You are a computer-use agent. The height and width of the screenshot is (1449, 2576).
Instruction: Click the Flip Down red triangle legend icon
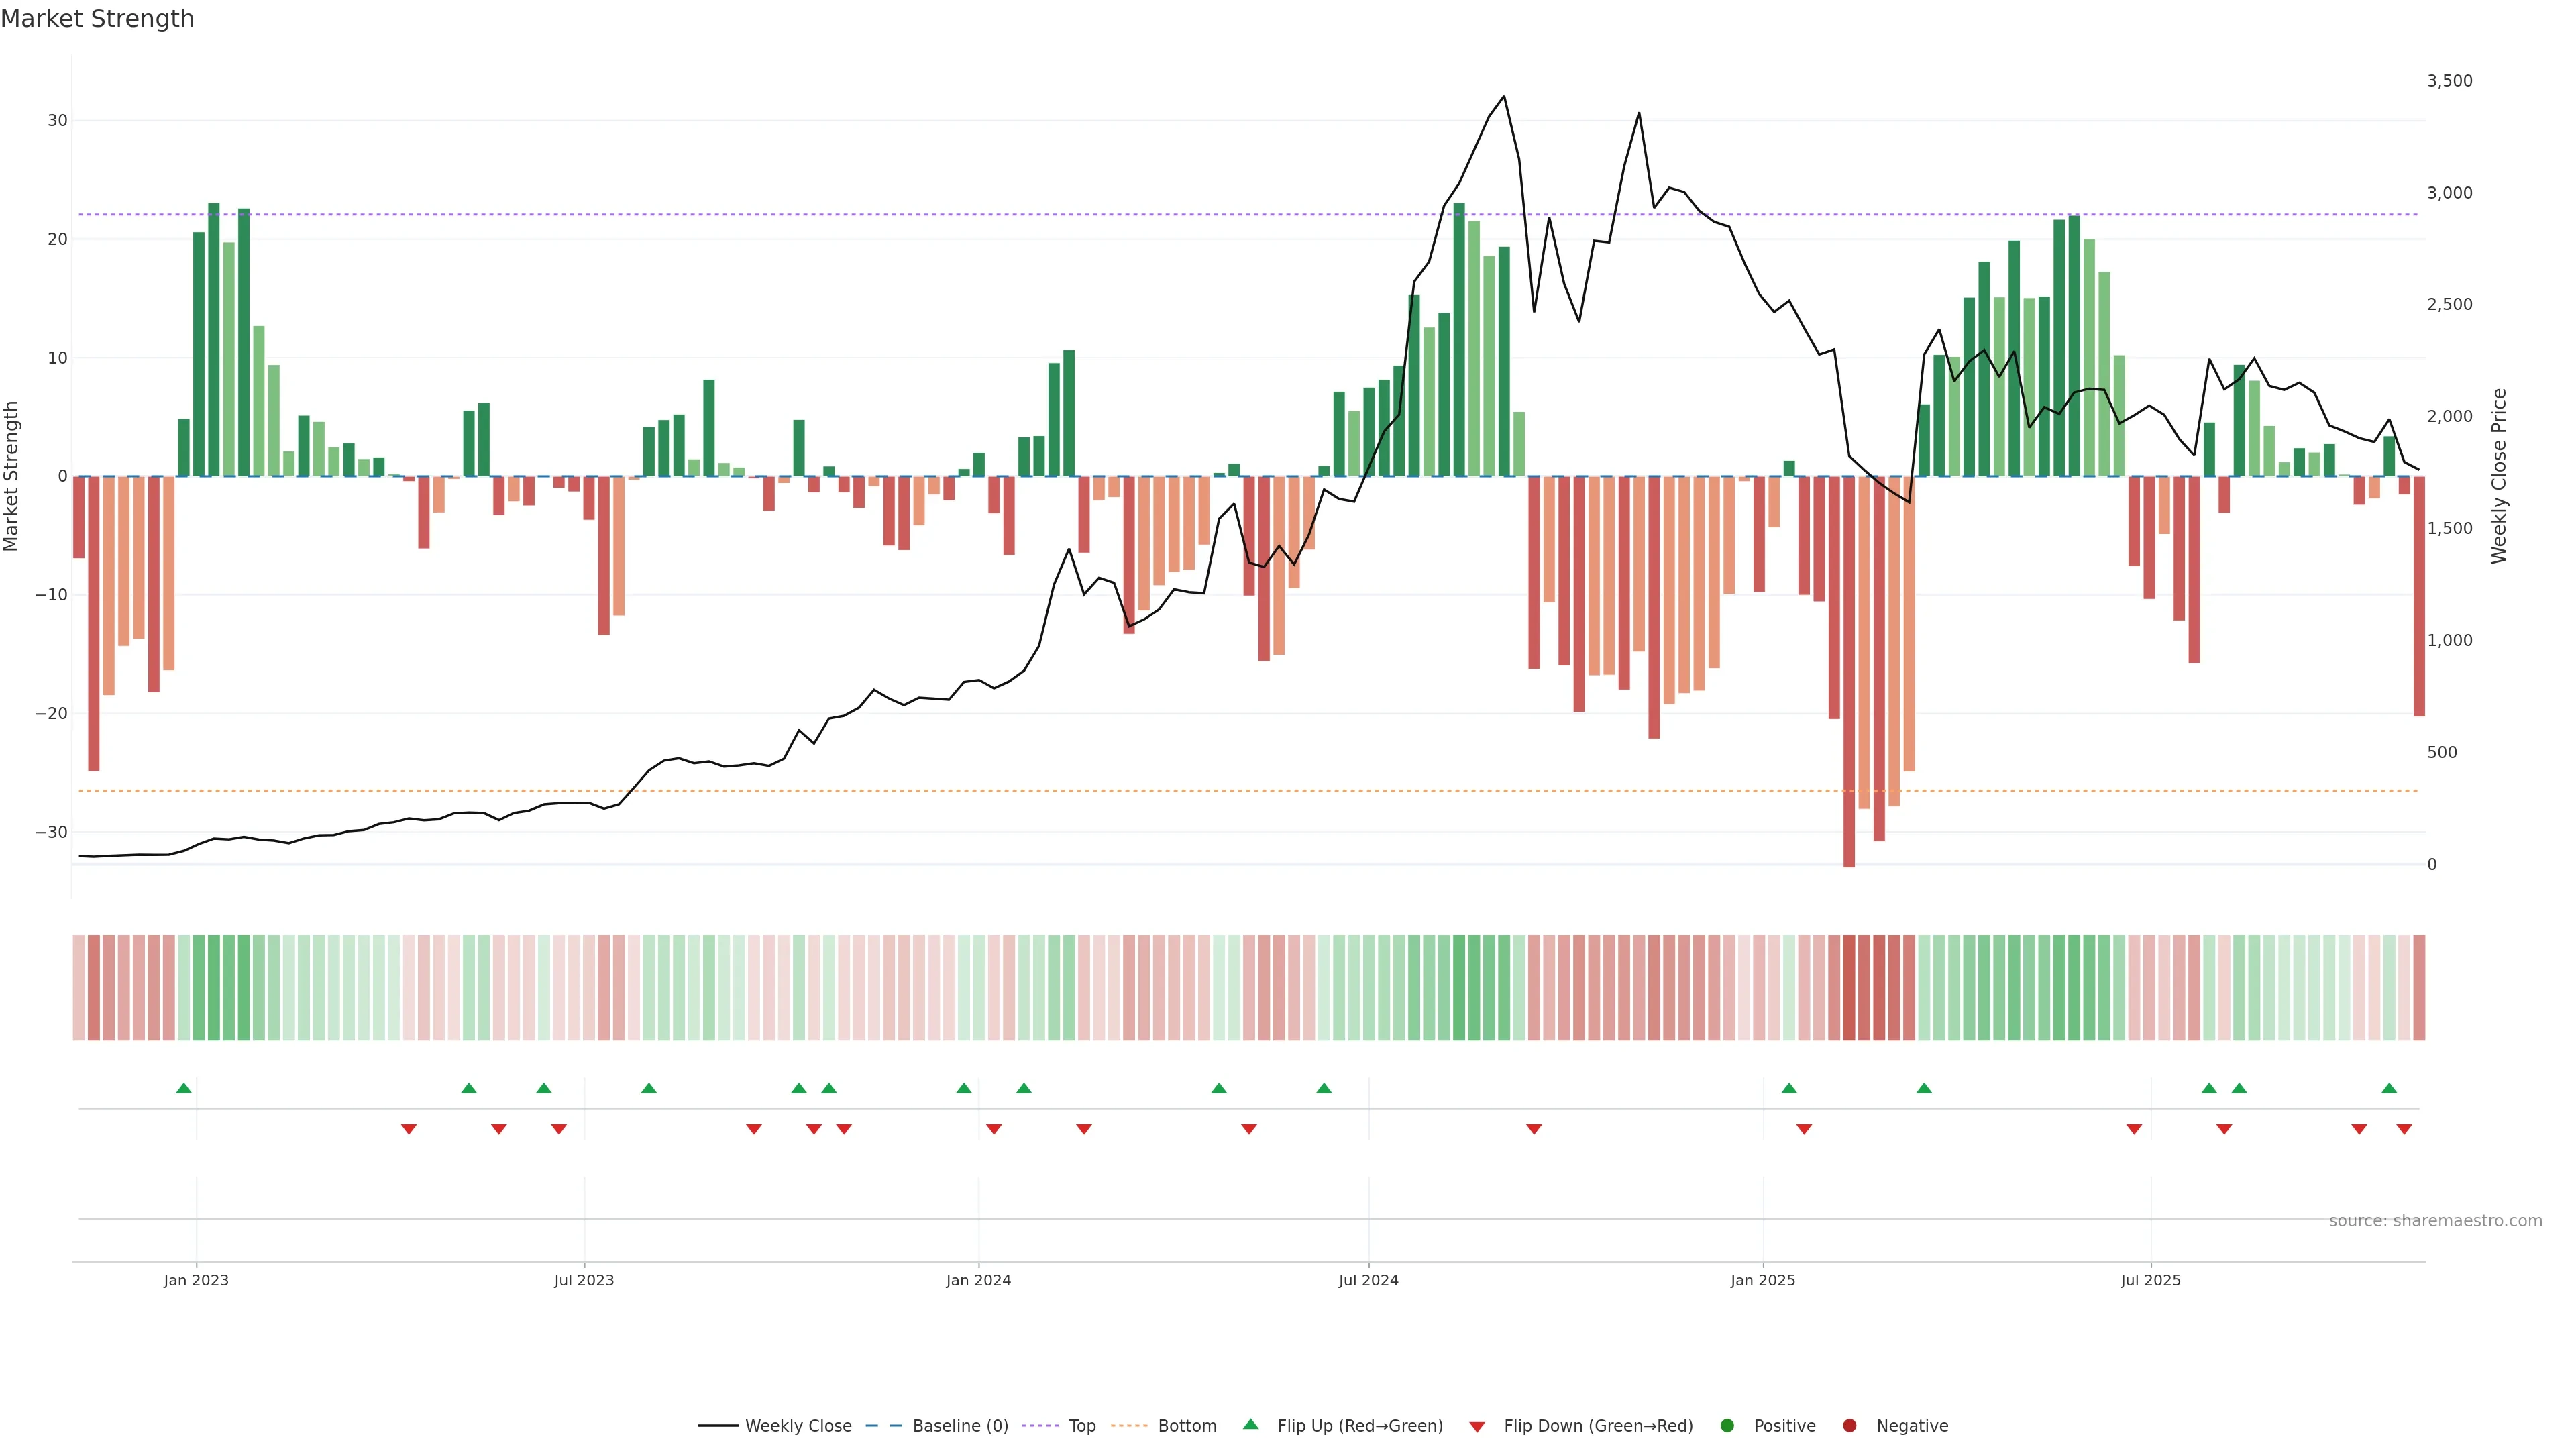tap(1477, 1426)
